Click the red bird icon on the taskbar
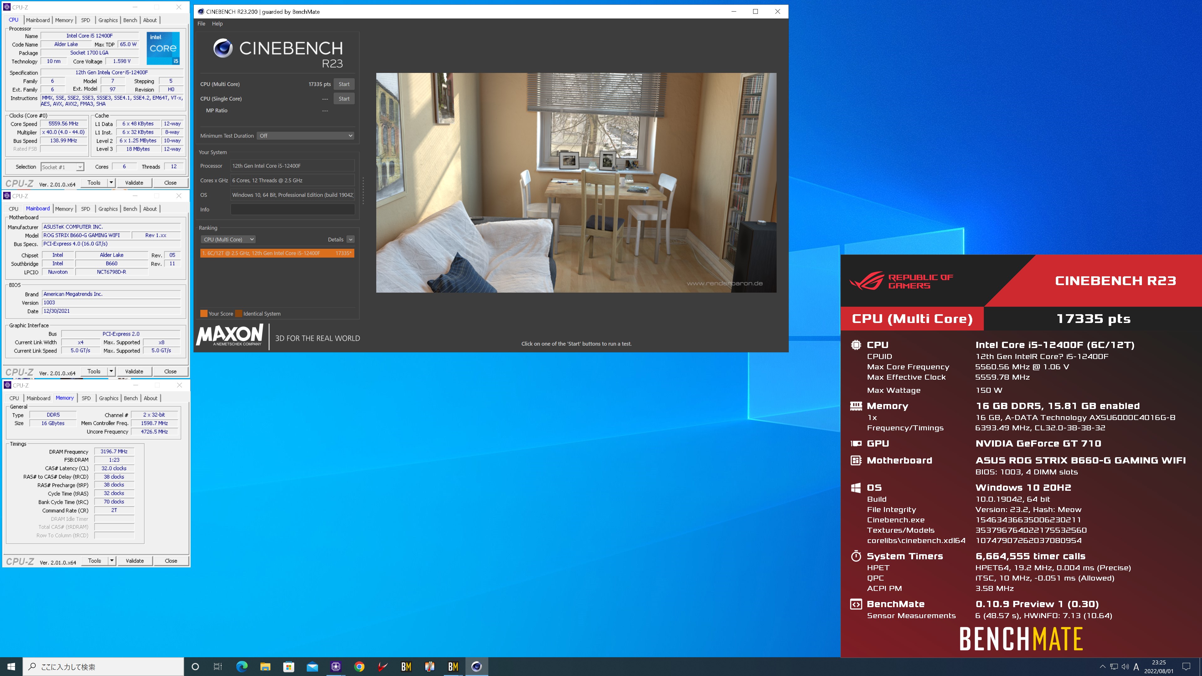 383,667
